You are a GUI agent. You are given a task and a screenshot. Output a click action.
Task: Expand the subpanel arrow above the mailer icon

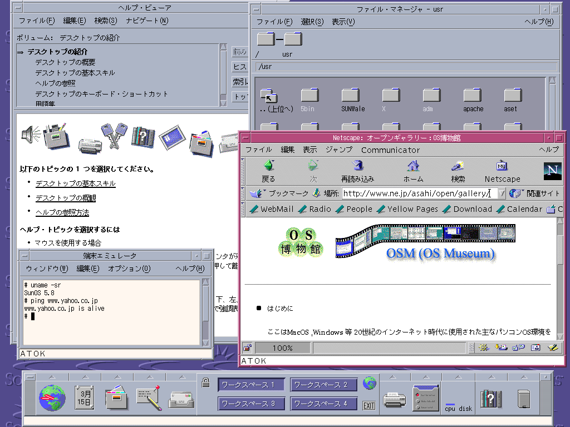[x=182, y=377]
